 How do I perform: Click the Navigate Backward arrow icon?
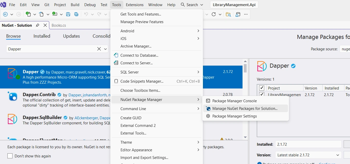coord(5,14)
